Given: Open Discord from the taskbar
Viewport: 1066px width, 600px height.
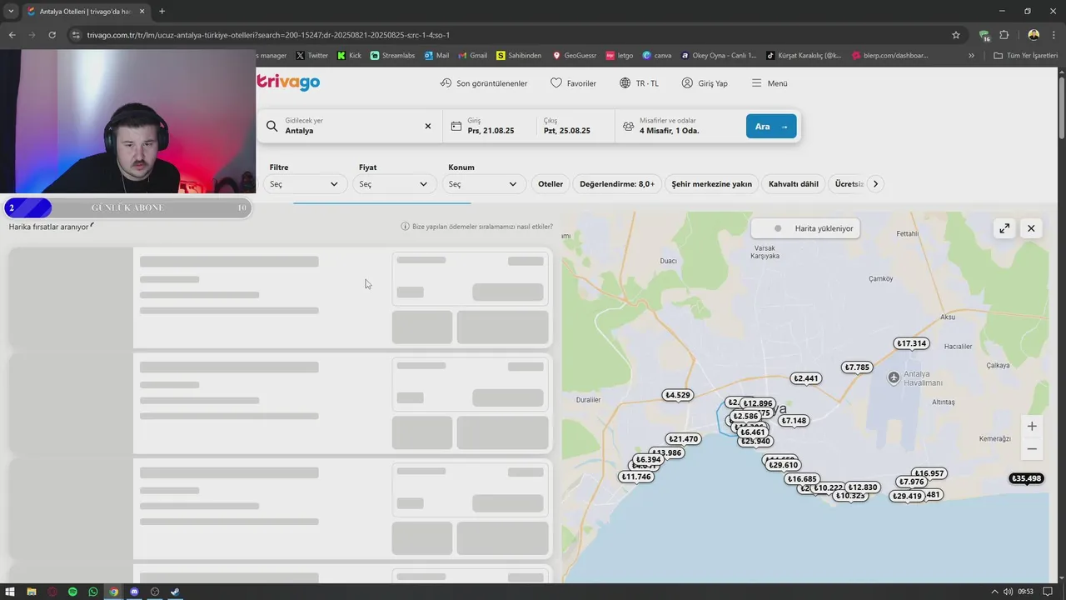Looking at the screenshot, I should pos(134,592).
